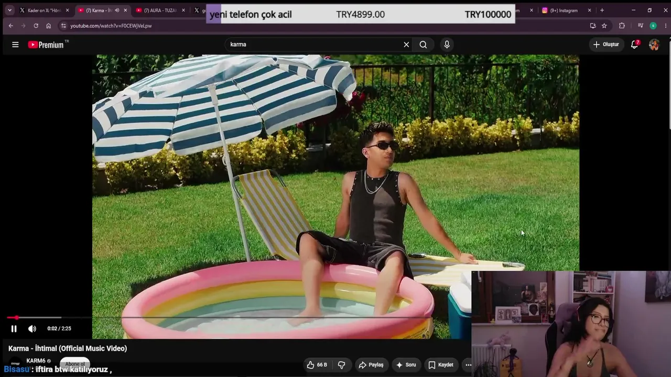Clear the search box with the X
Screen dimensions: 671x377
coord(406,45)
